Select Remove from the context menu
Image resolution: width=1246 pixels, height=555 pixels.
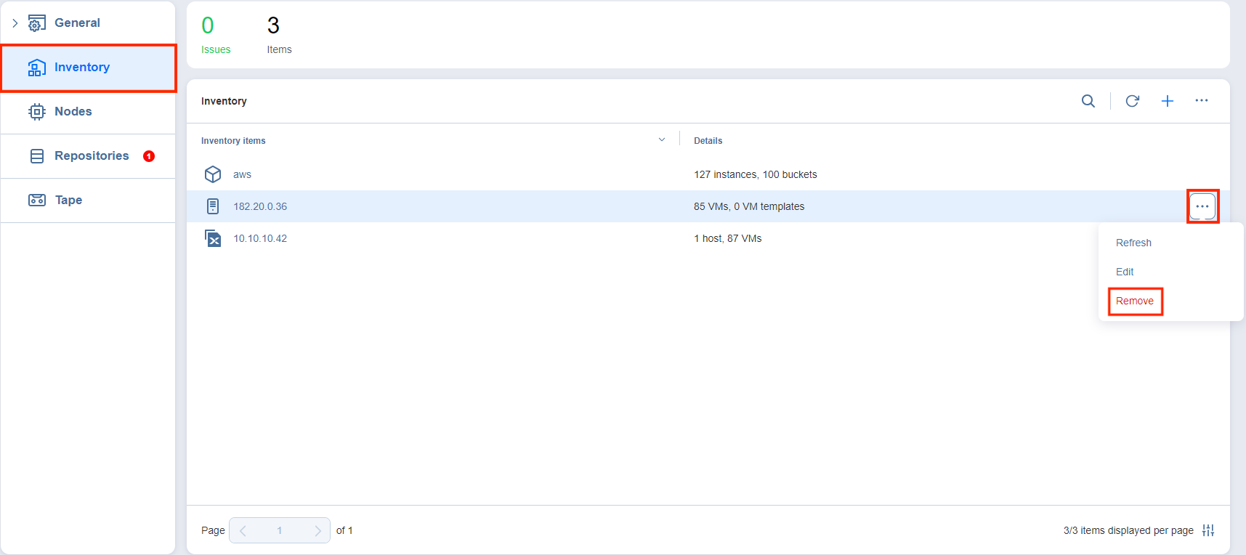tap(1134, 301)
